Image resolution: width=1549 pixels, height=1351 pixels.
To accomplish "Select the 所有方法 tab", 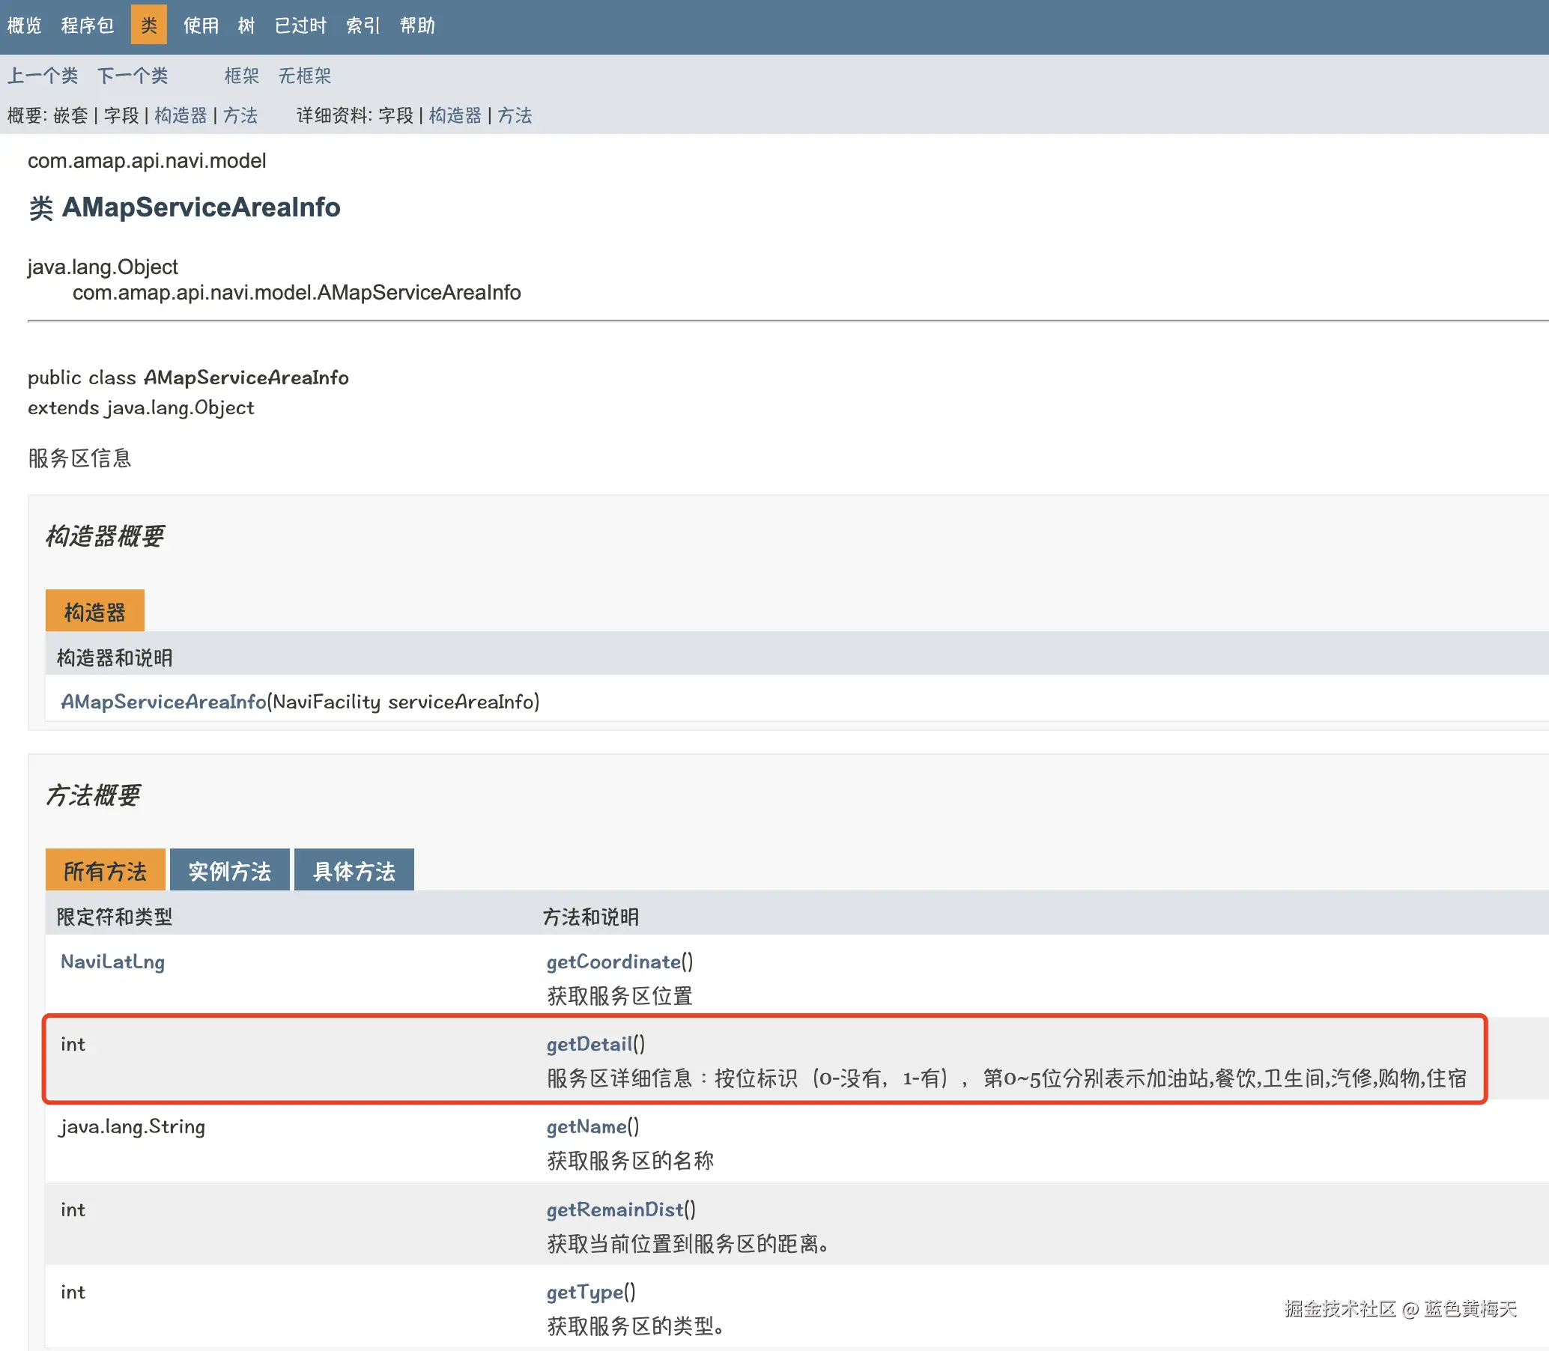I will 105,871.
